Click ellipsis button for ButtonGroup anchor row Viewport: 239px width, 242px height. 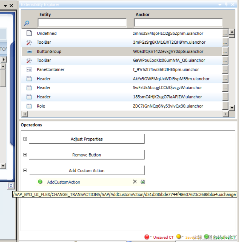pyautogui.click(x=225, y=52)
